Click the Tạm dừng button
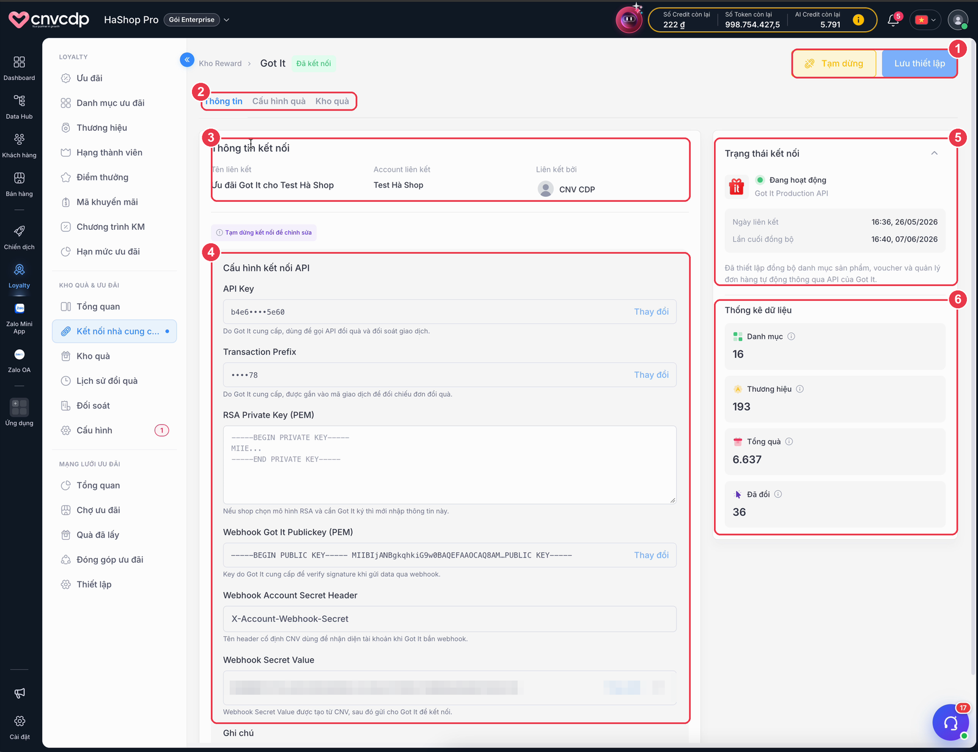The height and width of the screenshot is (752, 978). (x=834, y=64)
